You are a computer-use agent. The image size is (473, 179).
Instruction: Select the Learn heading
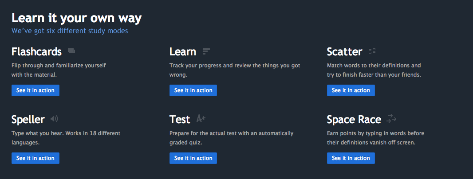[182, 52]
